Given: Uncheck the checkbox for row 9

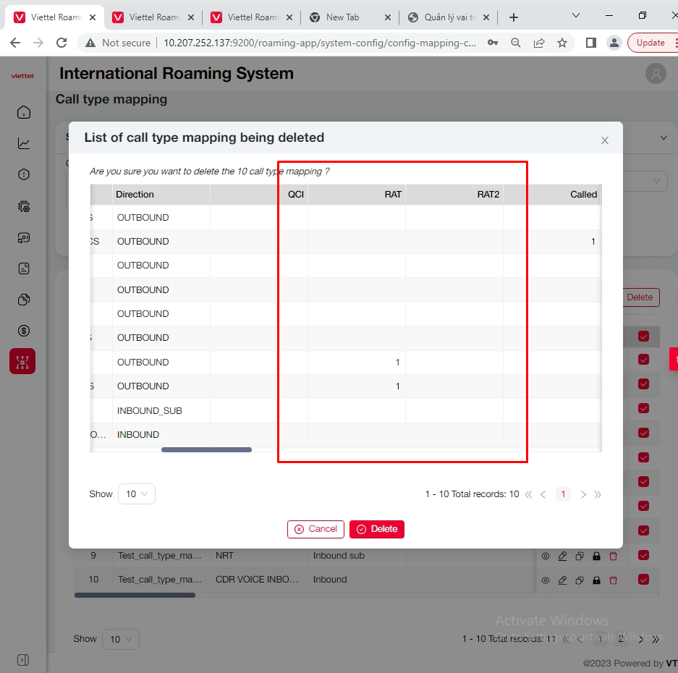Looking at the screenshot, I should point(643,555).
